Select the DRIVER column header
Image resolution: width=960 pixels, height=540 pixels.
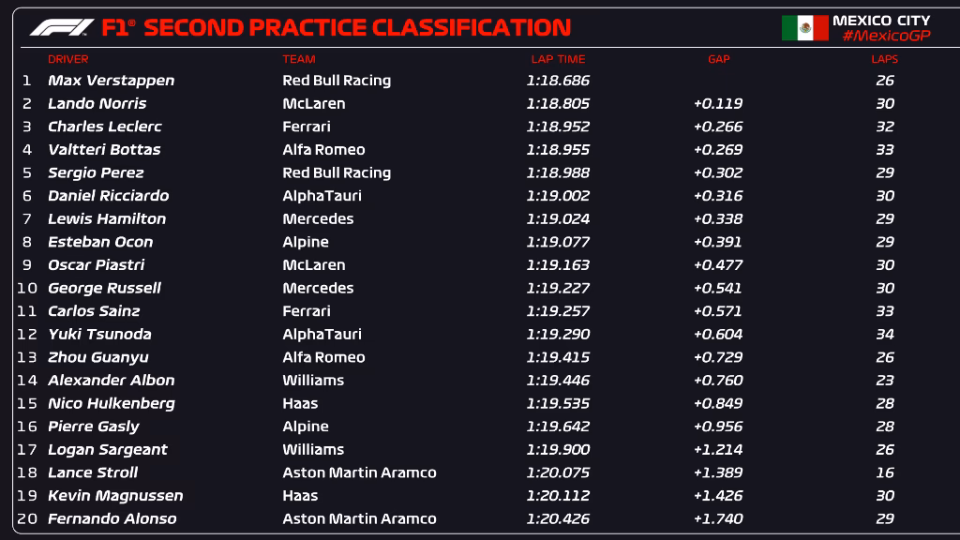[68, 59]
